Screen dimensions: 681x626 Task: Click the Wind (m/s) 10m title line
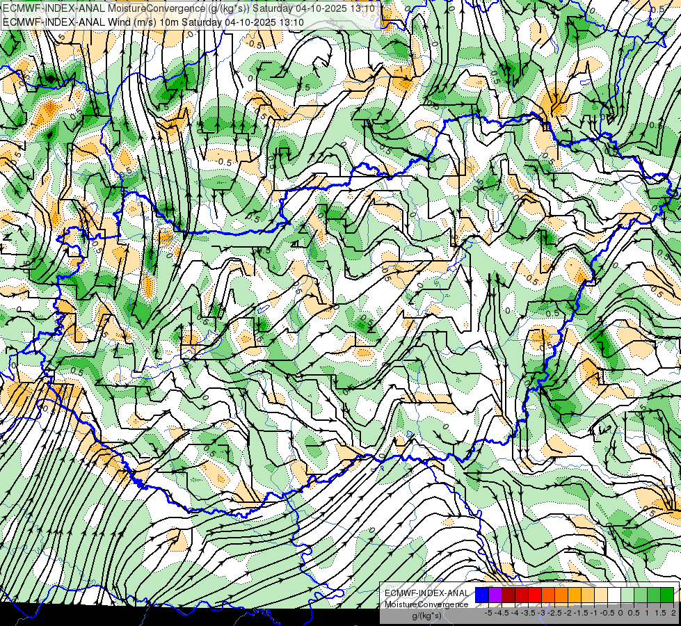(153, 22)
